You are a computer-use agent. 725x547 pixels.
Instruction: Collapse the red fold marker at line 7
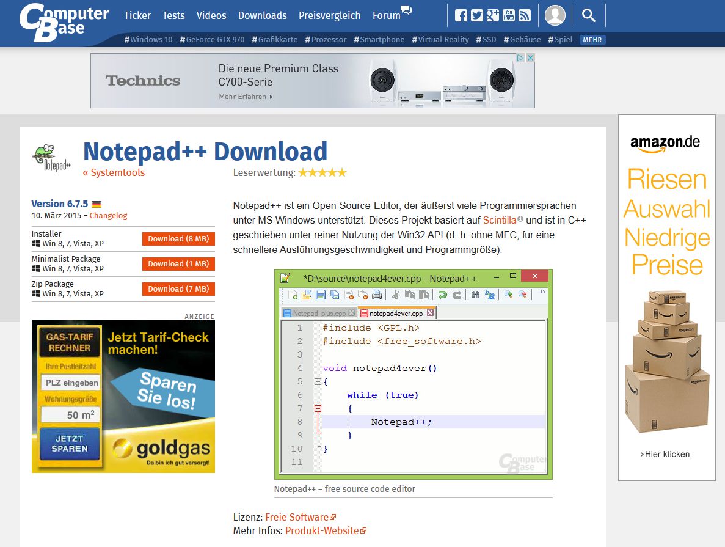tap(318, 409)
